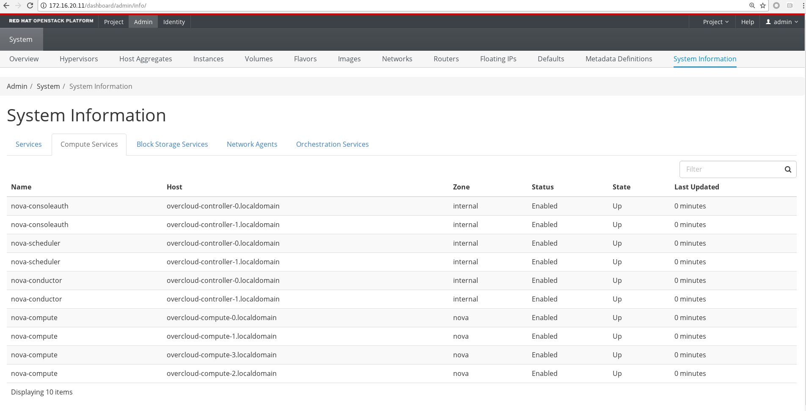Click overcloud-compute-2.localdomain host cell

pos(222,373)
